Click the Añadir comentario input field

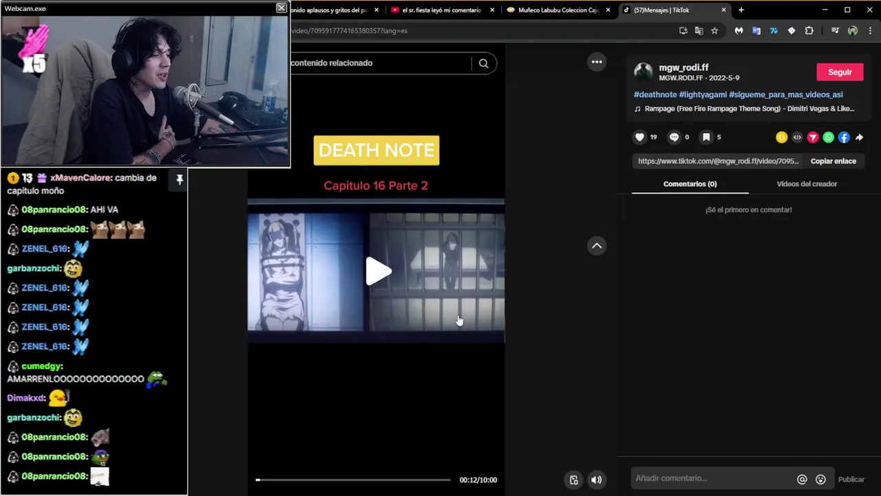[x=712, y=478]
